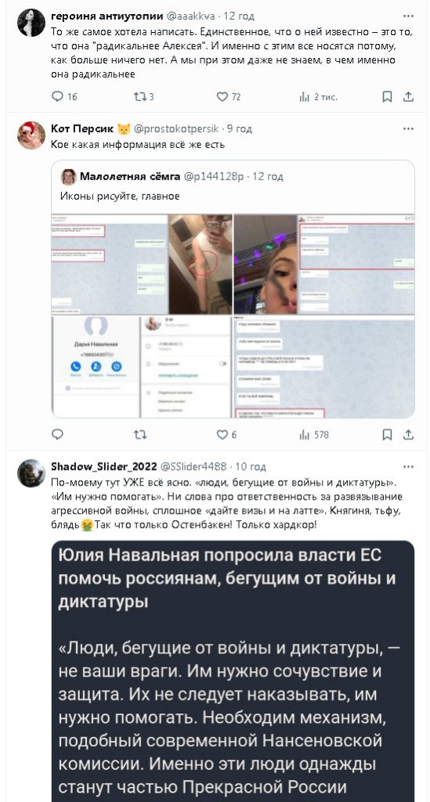The image size is (430, 802).
Task: Open more options on Кот Персик's tweet
Action: tap(408, 129)
